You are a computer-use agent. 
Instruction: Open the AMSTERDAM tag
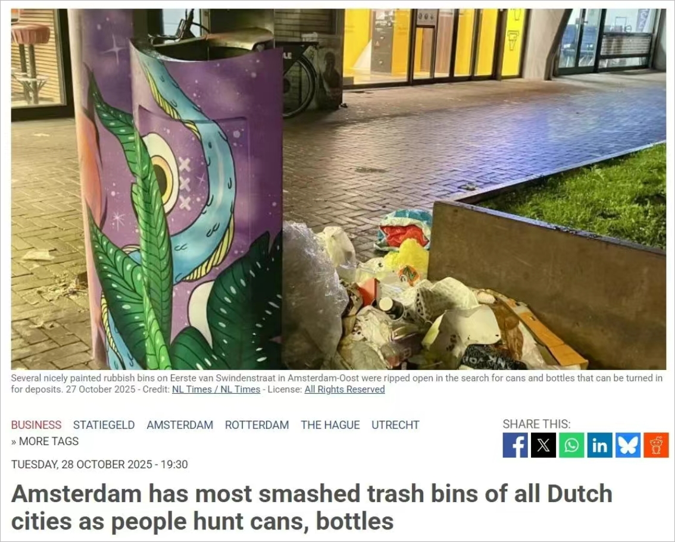(180, 425)
